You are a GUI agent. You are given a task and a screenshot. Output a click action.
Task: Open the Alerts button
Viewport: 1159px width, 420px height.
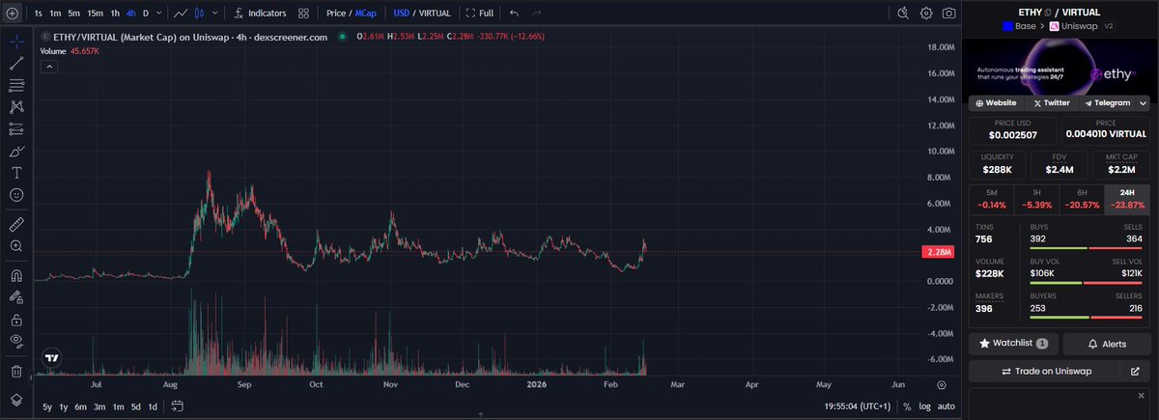pos(1107,344)
